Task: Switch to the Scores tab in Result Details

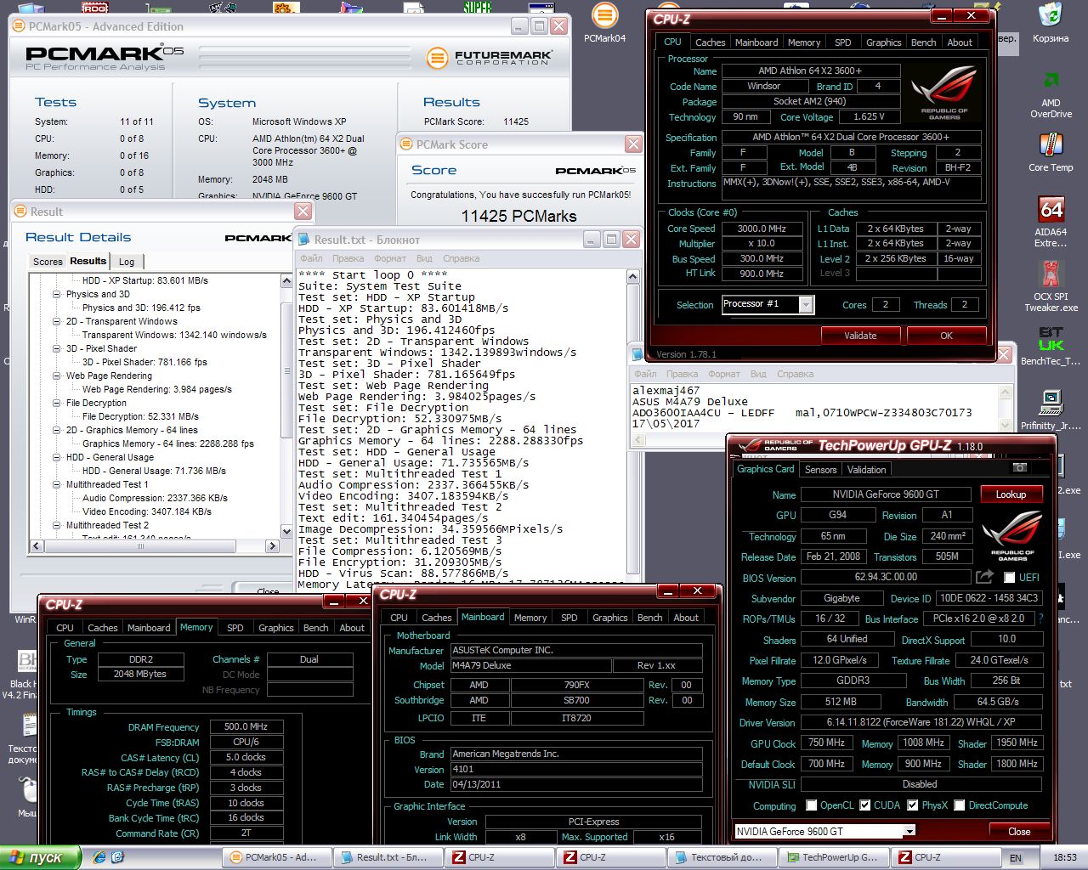Action: (x=48, y=262)
